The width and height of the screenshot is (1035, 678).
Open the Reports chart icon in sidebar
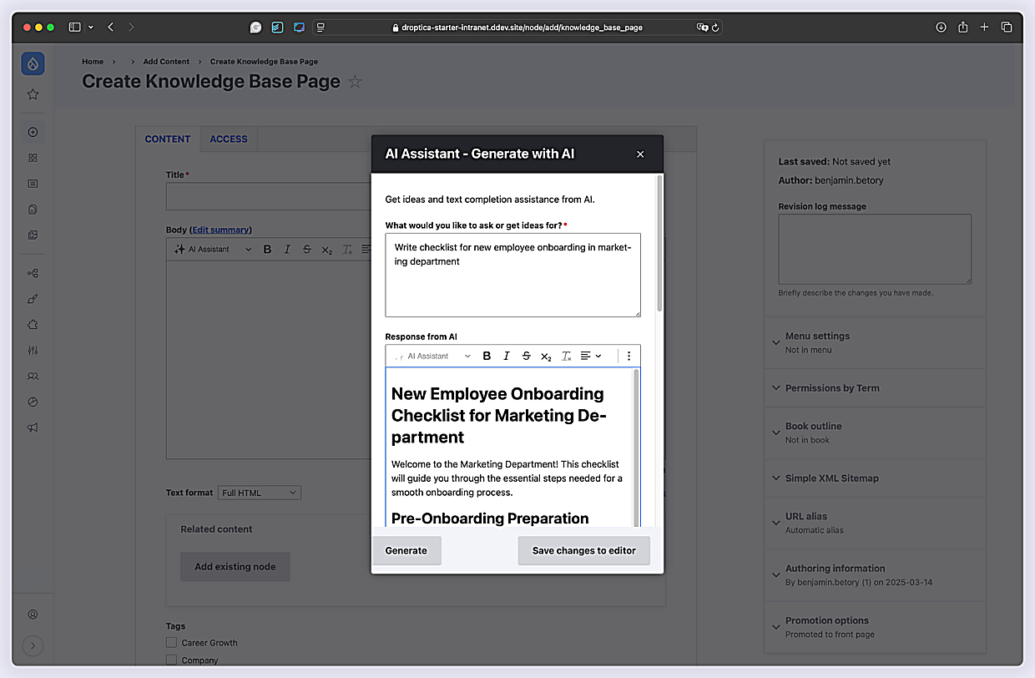point(33,402)
